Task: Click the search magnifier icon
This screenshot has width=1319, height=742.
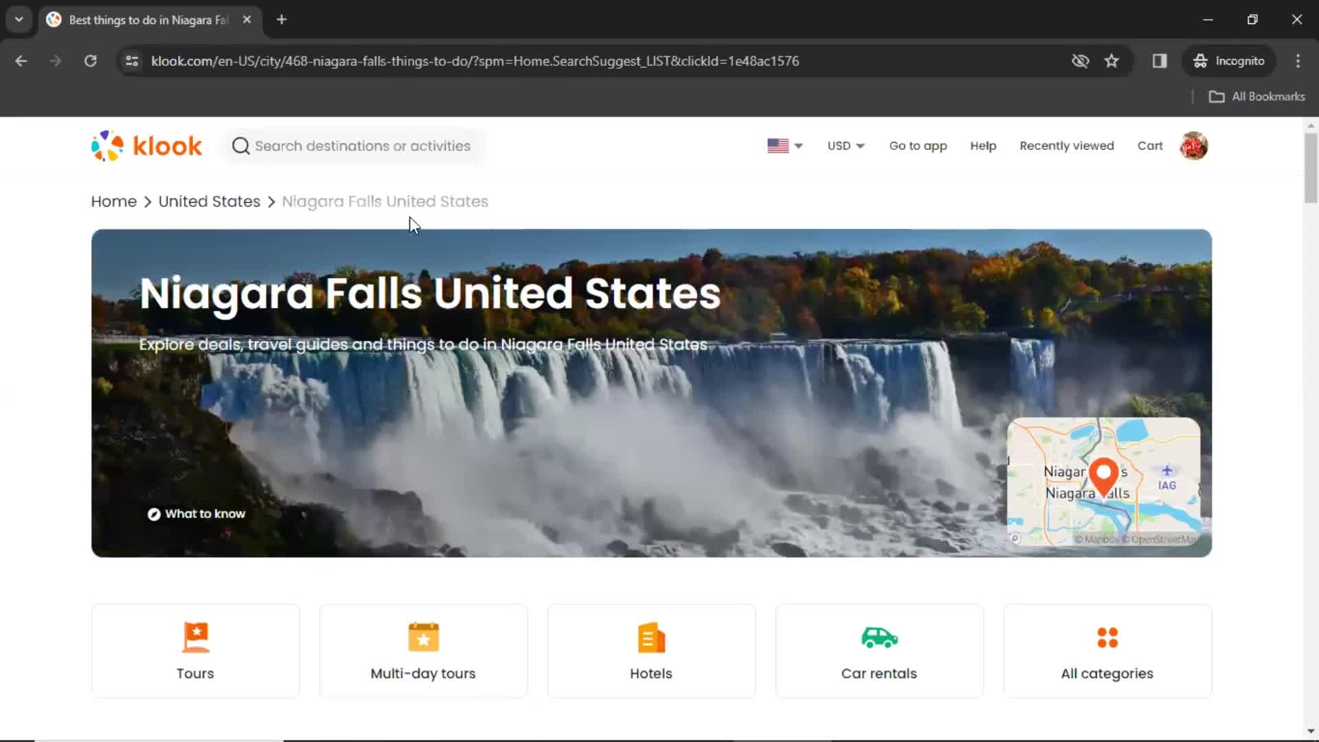Action: pos(240,146)
